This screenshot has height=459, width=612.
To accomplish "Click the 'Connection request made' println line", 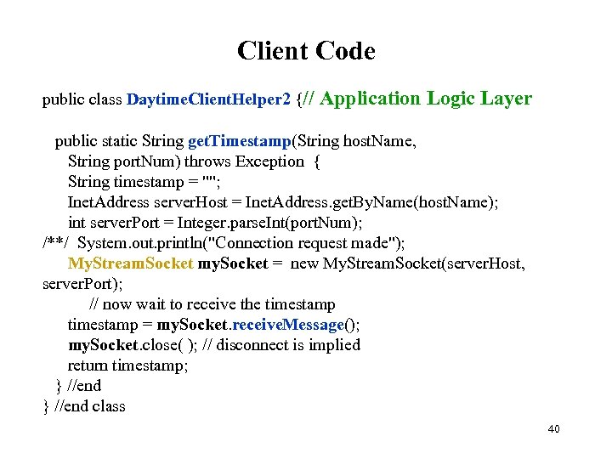I will (x=241, y=243).
